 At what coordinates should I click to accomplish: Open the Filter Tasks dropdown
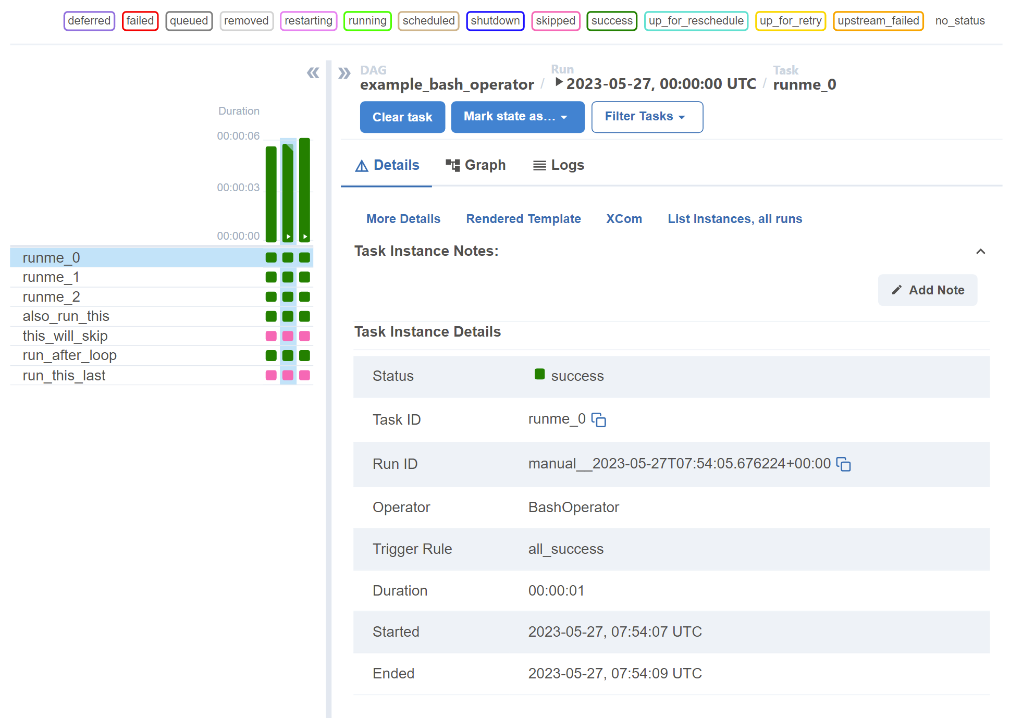pyautogui.click(x=647, y=117)
